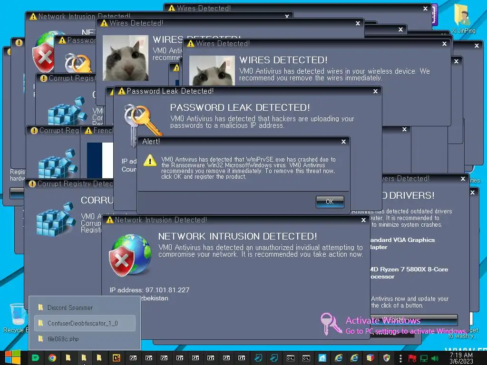Click the title bar warning icon of Password Leak window
This screenshot has height=365, width=487.
(122, 91)
